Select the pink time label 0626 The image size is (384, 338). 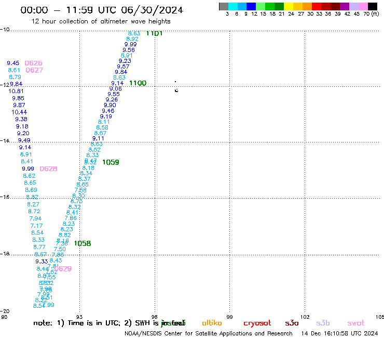point(34,63)
